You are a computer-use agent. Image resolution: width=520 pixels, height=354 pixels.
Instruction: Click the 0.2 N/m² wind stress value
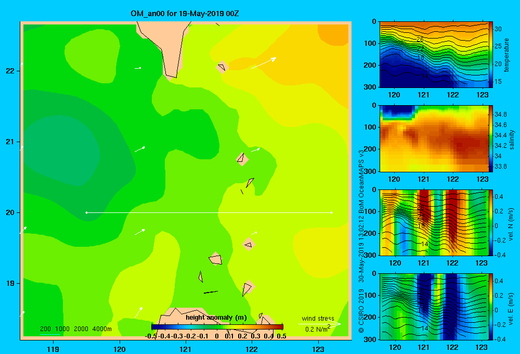click(x=318, y=329)
